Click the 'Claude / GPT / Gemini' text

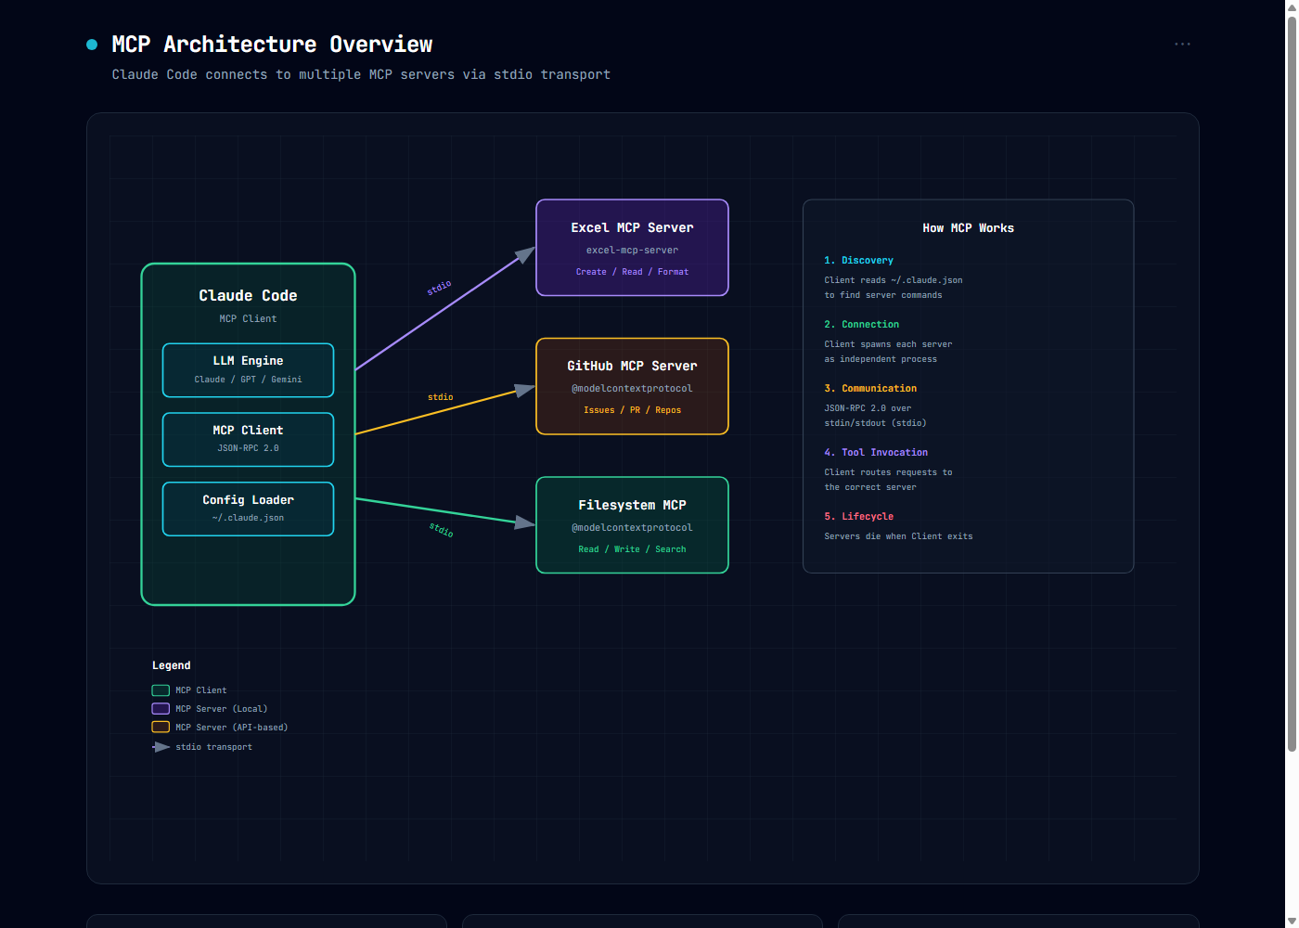[x=248, y=380]
